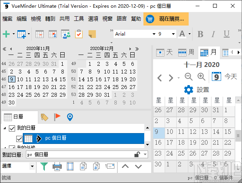The image size is (242, 183).
Task: Click the green plus new event icon
Action: pyautogui.click(x=6, y=34)
